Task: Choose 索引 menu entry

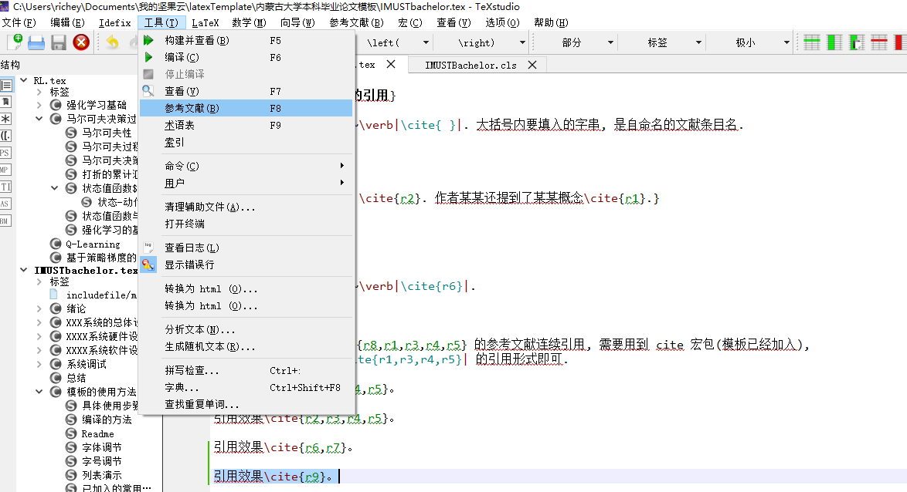Action: (246, 142)
